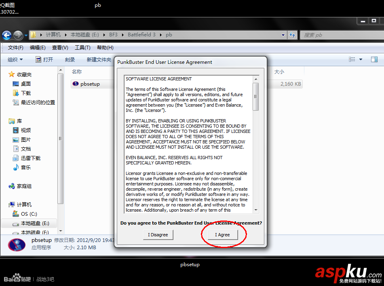Click the 家庭组 homegroup icon
The width and height of the screenshot is (384, 286).
11,186
